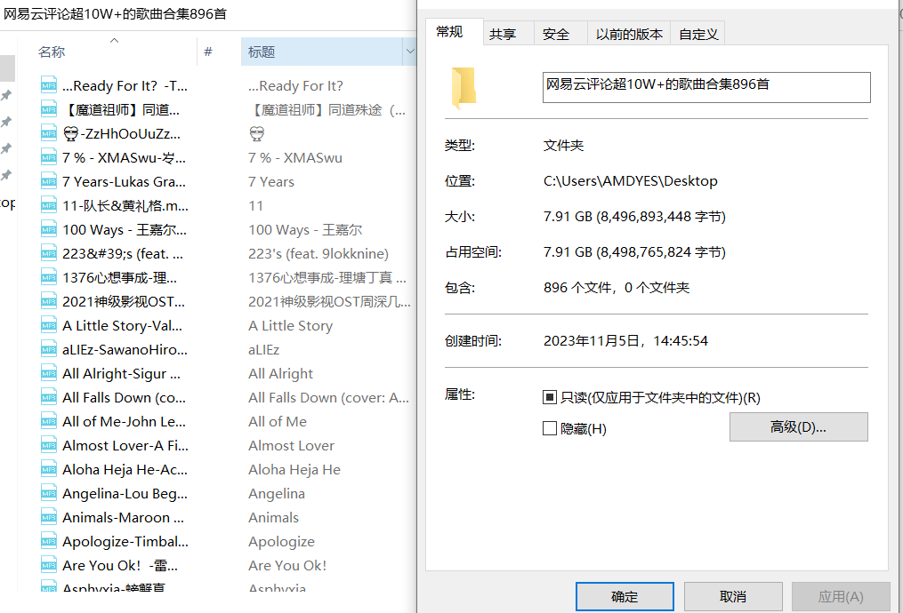Click the 类型 value 文件夹

click(x=563, y=146)
